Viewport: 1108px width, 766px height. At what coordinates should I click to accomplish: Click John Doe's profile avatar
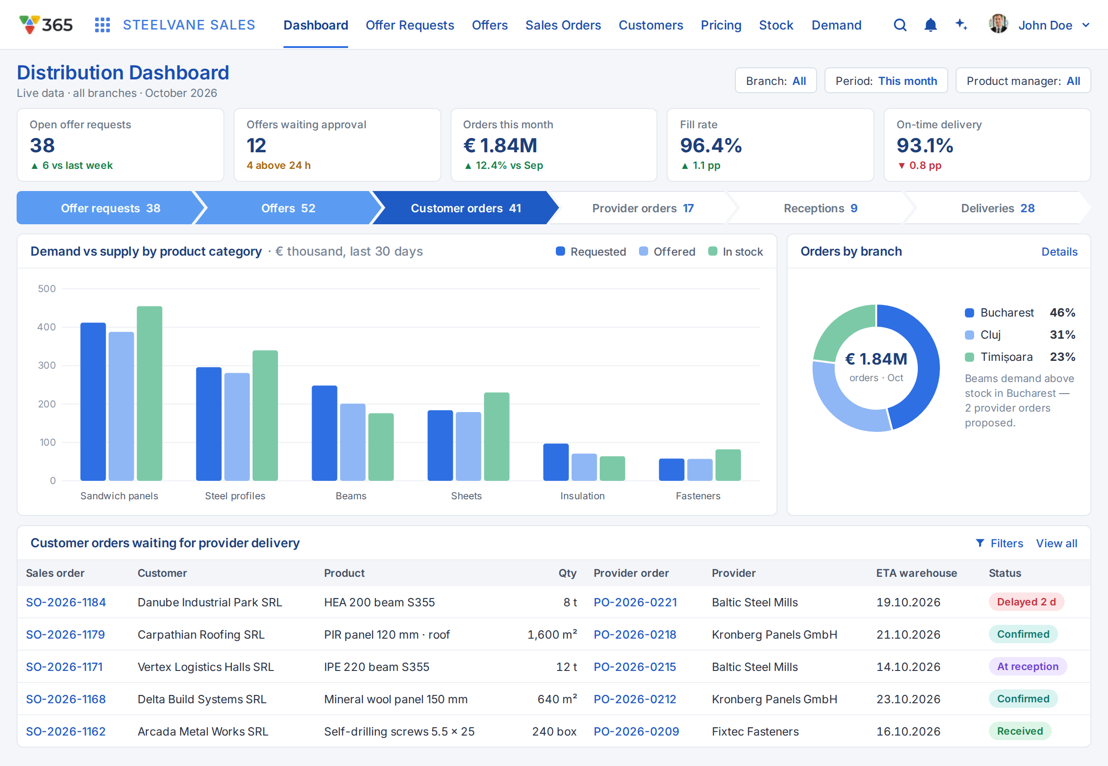click(x=998, y=24)
